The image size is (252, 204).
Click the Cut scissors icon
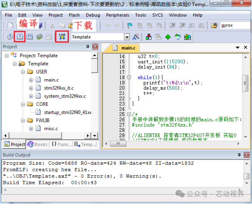(x=52, y=25)
